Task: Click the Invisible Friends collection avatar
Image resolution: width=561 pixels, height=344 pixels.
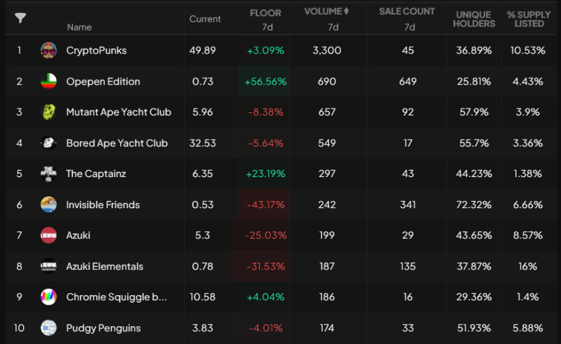Action: [48, 204]
